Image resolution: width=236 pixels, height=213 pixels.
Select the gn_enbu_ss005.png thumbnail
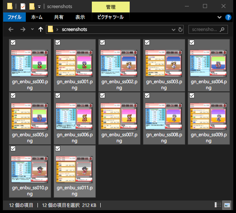point(29,116)
